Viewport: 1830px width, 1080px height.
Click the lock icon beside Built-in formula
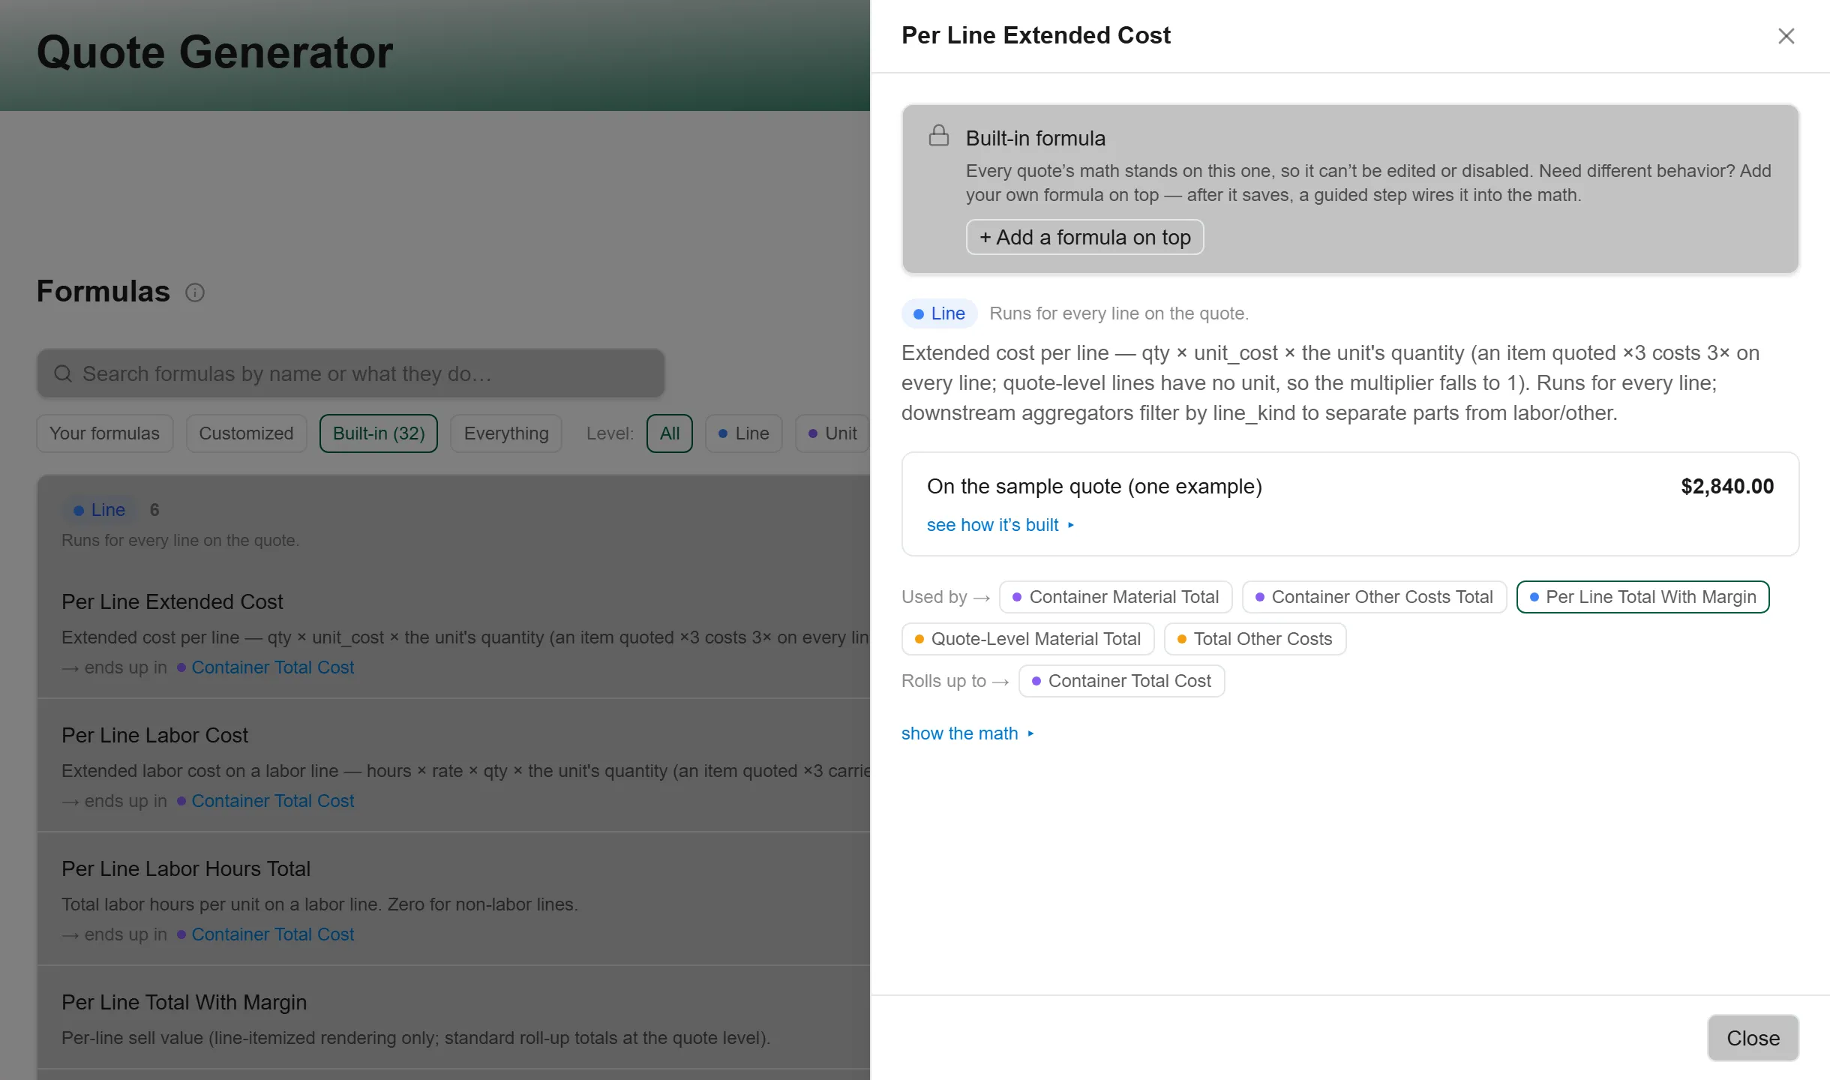pos(938,136)
